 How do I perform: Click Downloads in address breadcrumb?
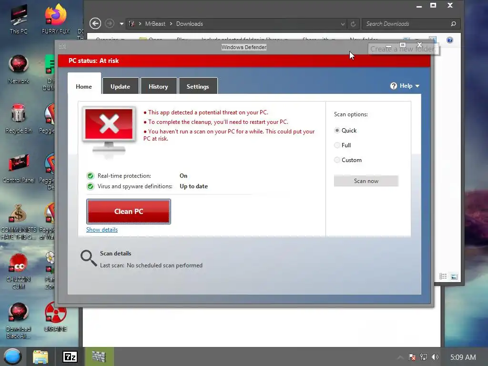click(190, 24)
